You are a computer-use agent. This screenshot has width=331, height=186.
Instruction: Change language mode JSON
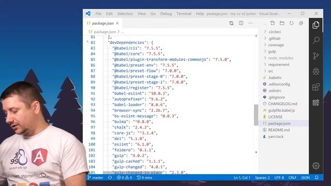click(x=305, y=178)
